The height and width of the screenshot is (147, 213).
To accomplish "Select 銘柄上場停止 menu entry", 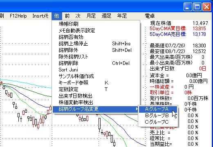I will [x=96, y=44].
